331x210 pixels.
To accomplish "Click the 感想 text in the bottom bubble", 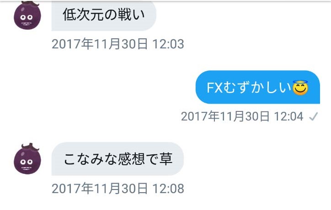I will (131, 159).
